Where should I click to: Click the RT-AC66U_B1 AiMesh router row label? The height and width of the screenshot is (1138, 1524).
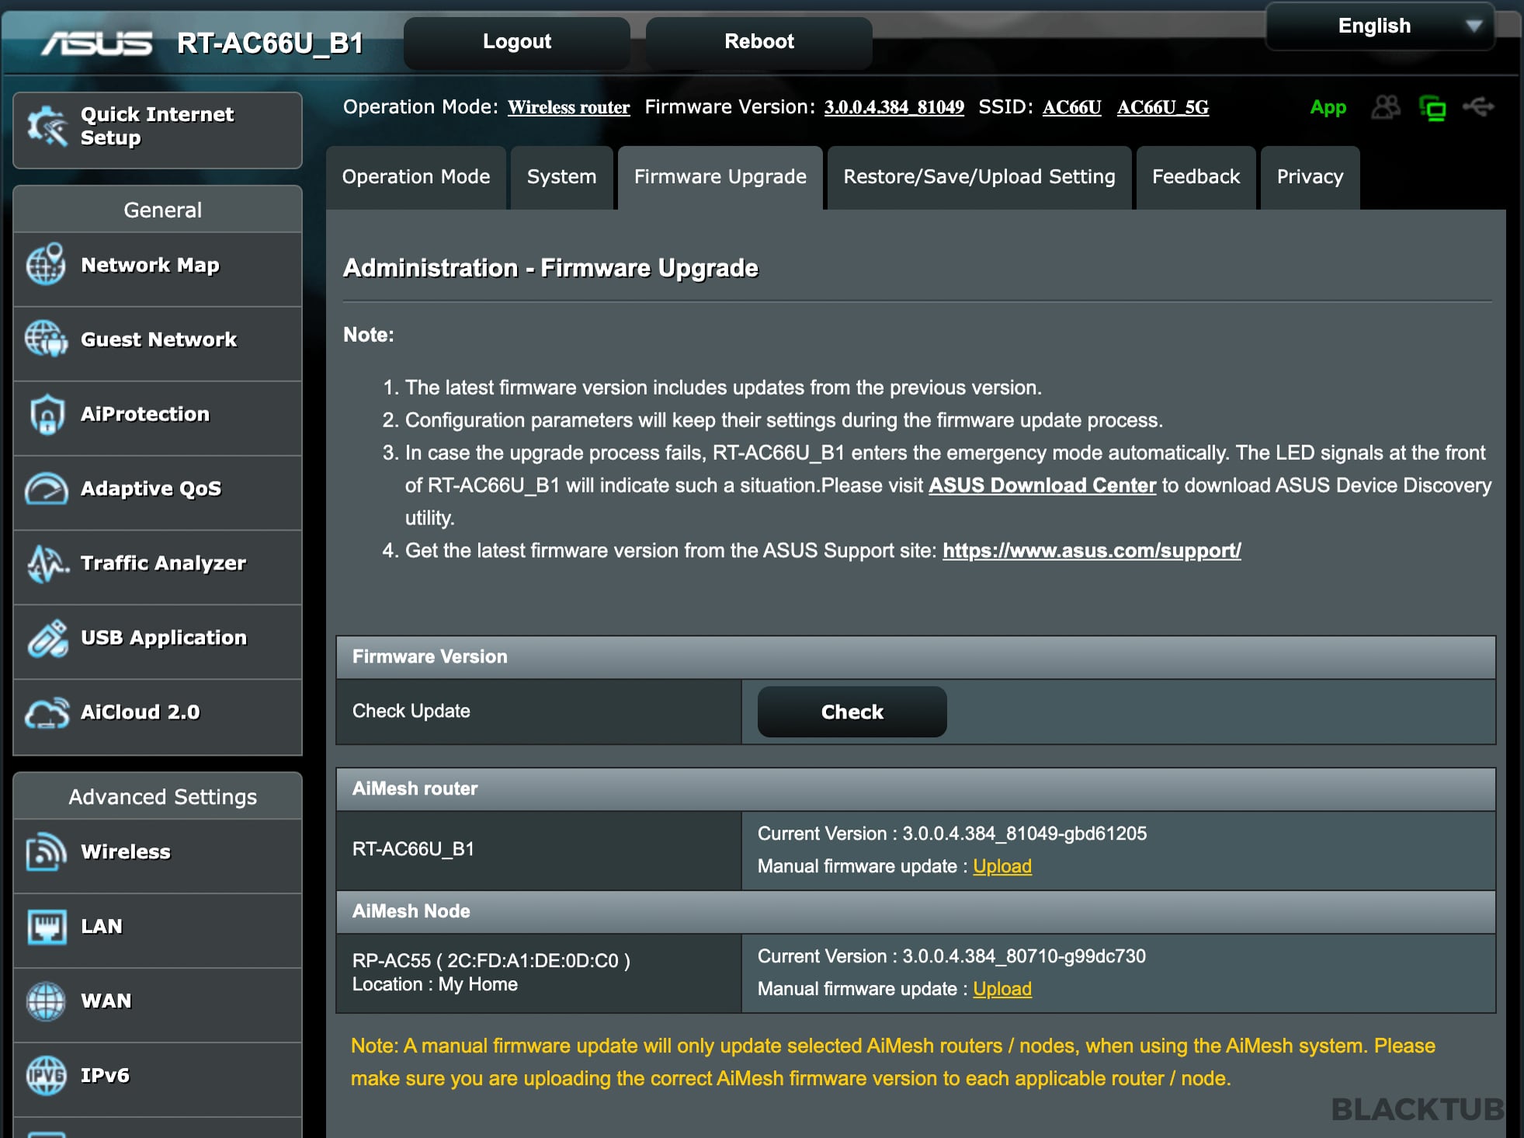tap(413, 850)
